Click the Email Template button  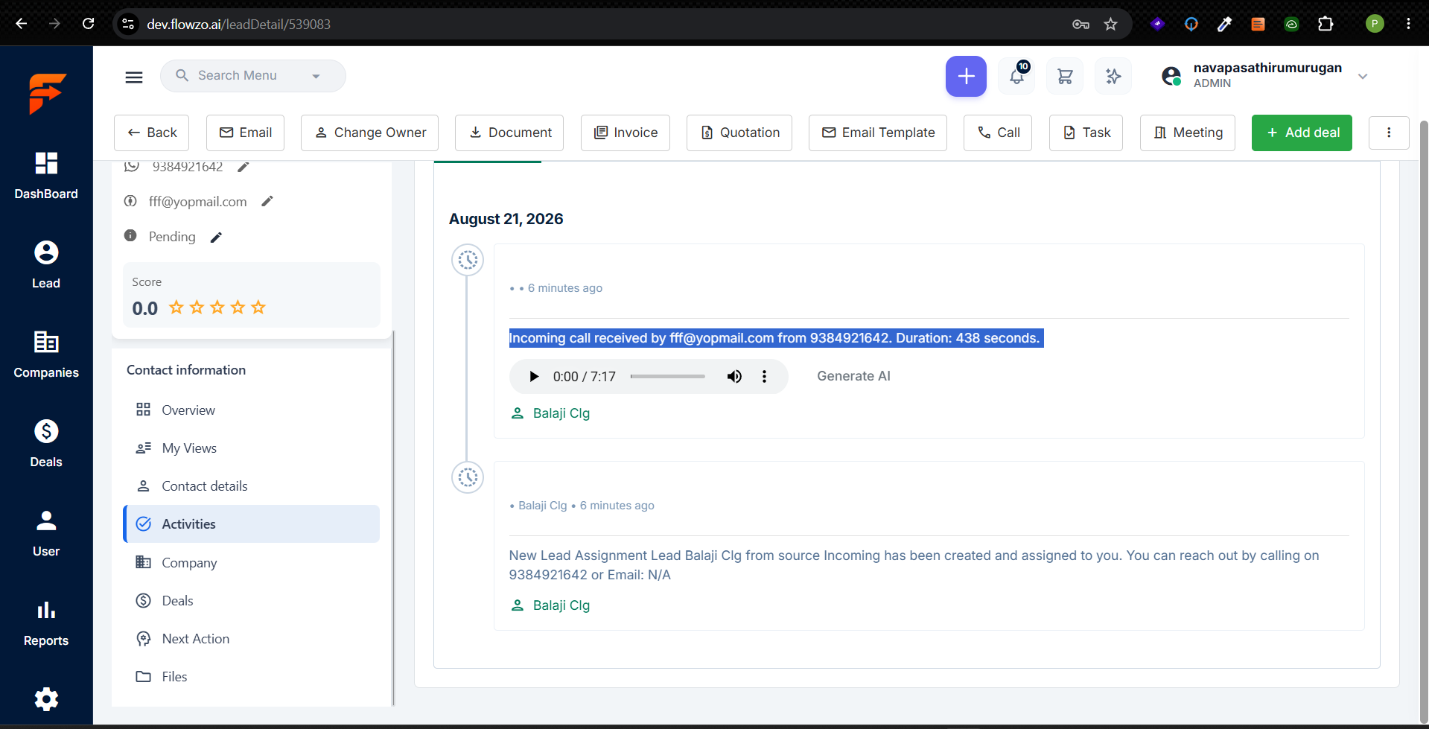pos(878,133)
